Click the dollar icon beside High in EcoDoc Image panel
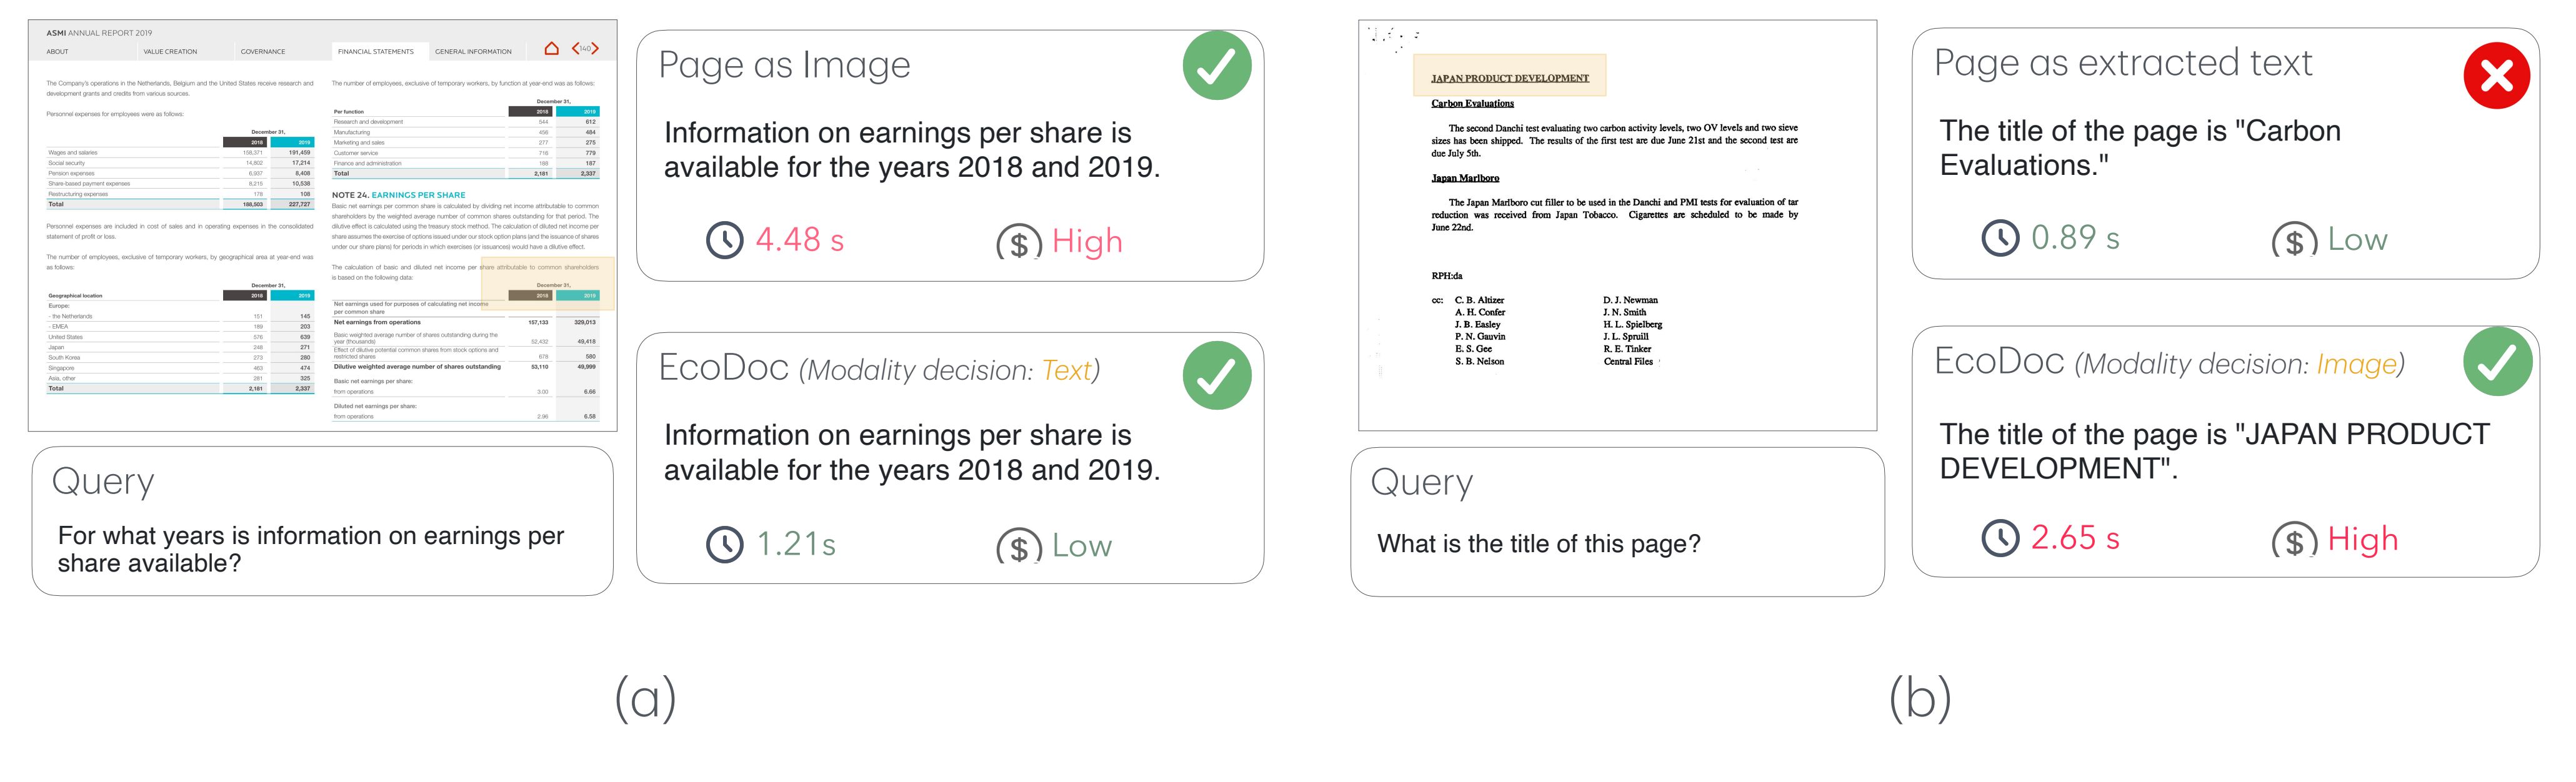The width and height of the screenshot is (2576, 782). pyautogui.click(x=2294, y=541)
